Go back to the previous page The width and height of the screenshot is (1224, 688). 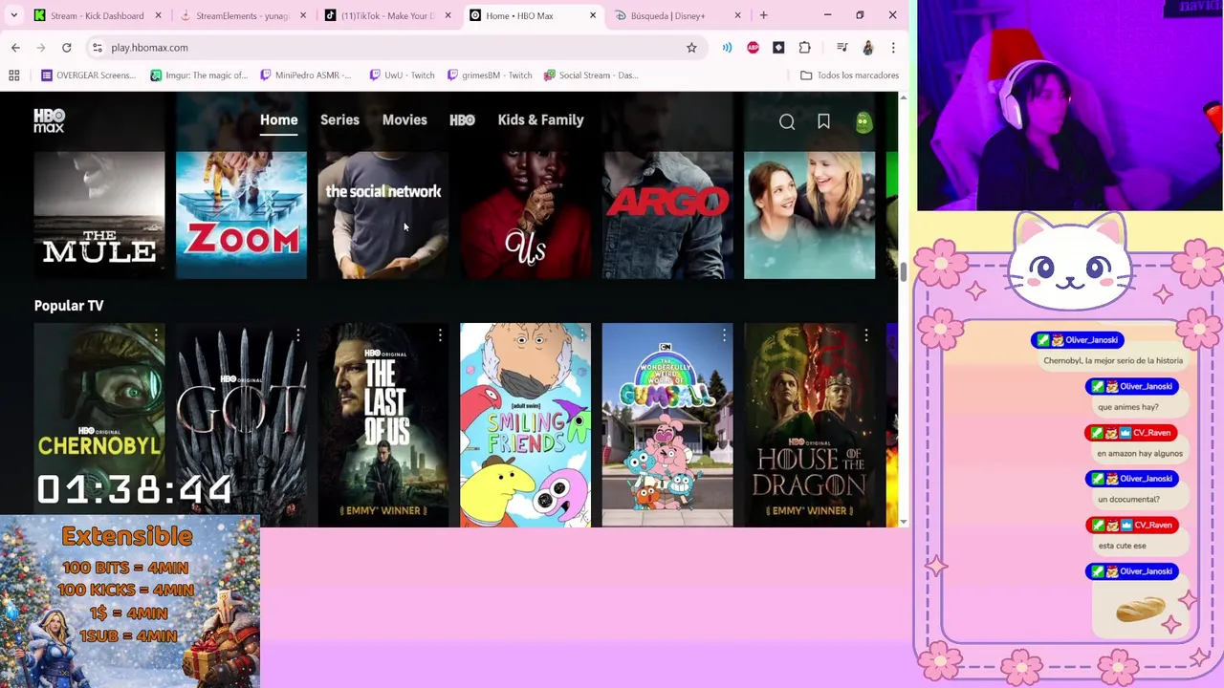(x=15, y=47)
